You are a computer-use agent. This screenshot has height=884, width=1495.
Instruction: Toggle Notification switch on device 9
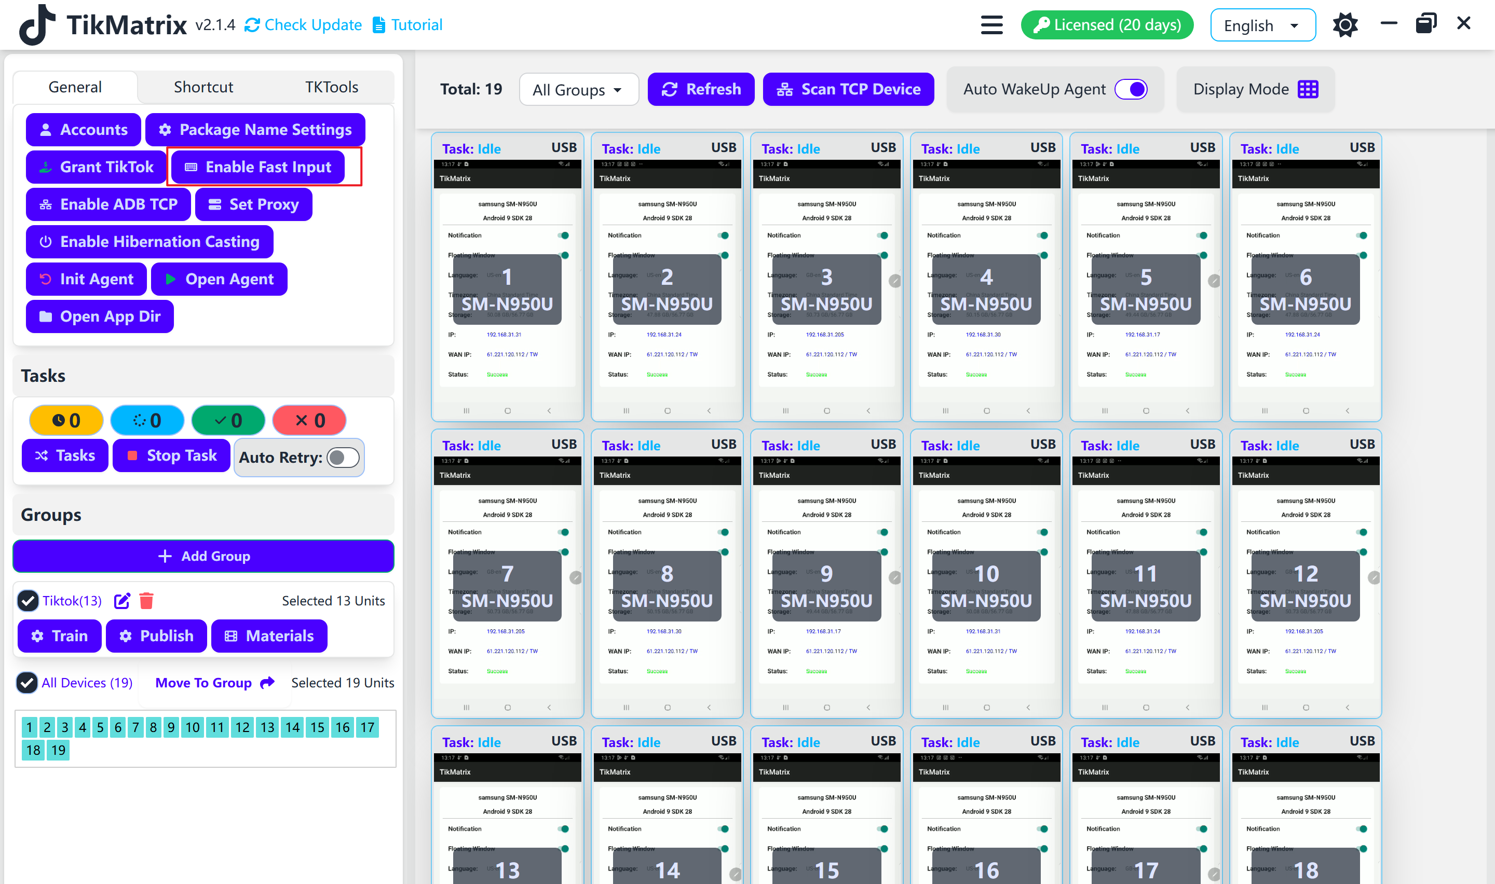882,533
